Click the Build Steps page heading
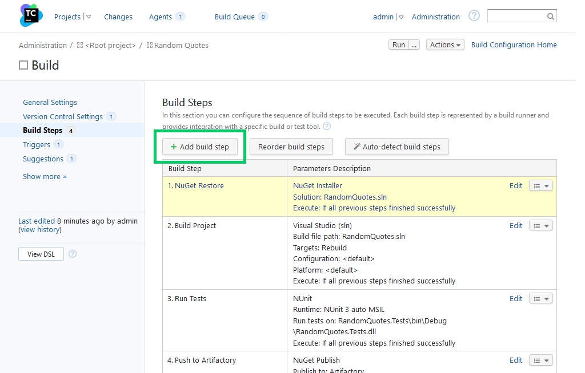The image size is (585, 373). pyautogui.click(x=187, y=103)
